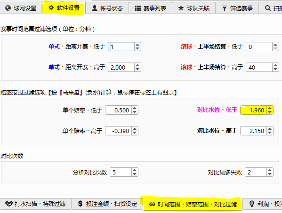Focus the 单个赔率·高于 field showing -0.390
Screen dimensions: 282x213
tap(119, 131)
